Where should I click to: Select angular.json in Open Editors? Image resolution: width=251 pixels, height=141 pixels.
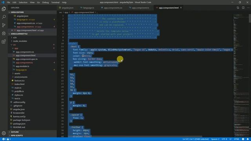pyautogui.click(x=22, y=16)
